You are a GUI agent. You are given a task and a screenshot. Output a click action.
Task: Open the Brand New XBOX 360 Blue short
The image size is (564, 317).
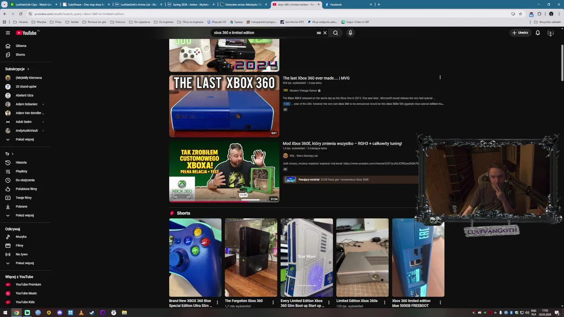195,258
